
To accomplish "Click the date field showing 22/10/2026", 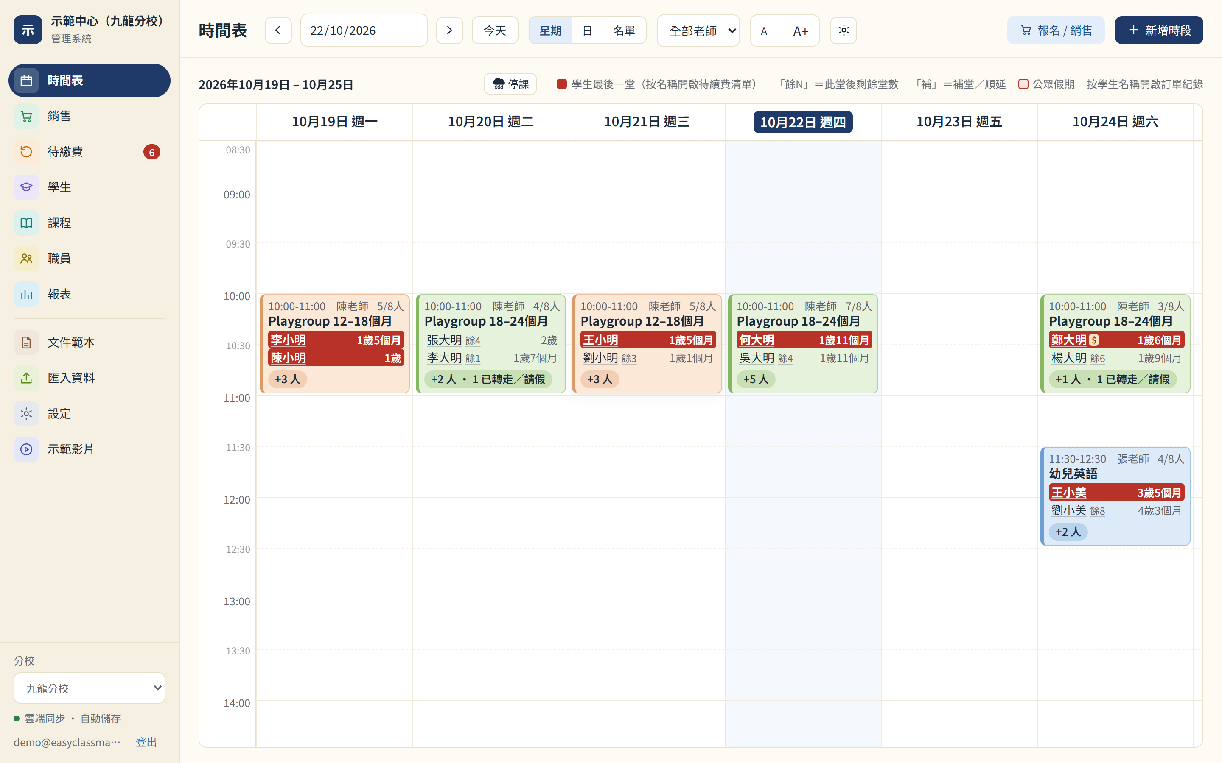I will coord(364,30).
